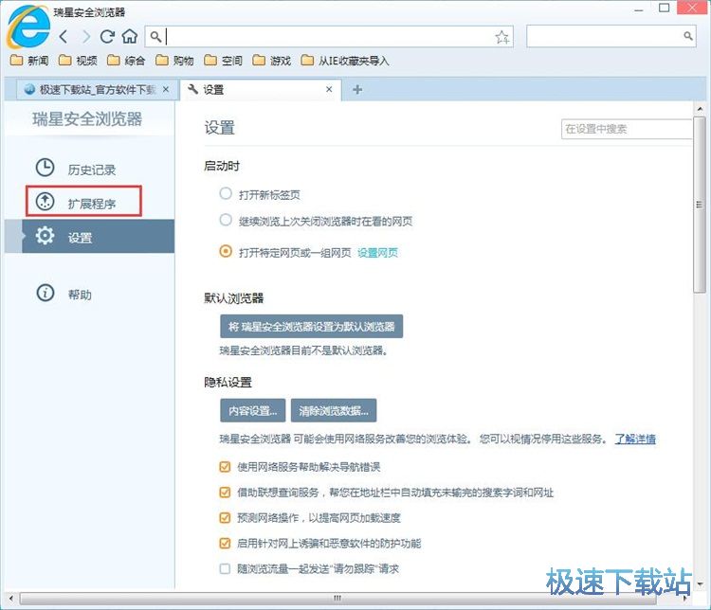
Task: Minimize the browser window
Action: pos(638,9)
